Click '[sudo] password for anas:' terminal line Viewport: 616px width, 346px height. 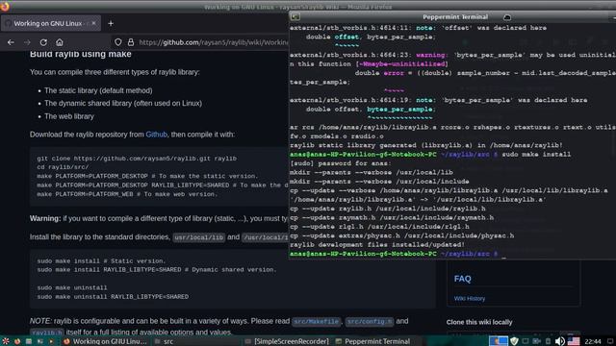click(341, 163)
